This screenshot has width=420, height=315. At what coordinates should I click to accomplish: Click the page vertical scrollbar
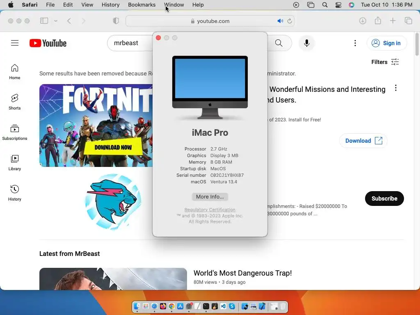point(417,44)
